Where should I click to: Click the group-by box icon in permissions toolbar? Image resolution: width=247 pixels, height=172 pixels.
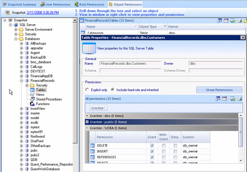coord(218,99)
